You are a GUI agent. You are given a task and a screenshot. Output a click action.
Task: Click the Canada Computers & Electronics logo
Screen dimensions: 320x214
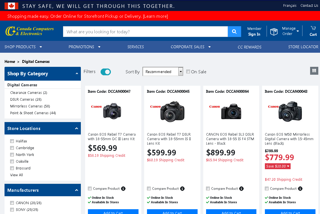[x=30, y=31]
